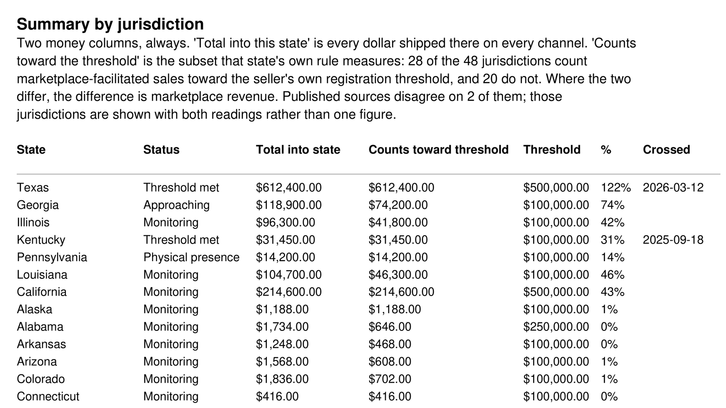The width and height of the screenshot is (726, 408).
Task: Select Pennsylvania's Physical presence status
Action: [191, 257]
